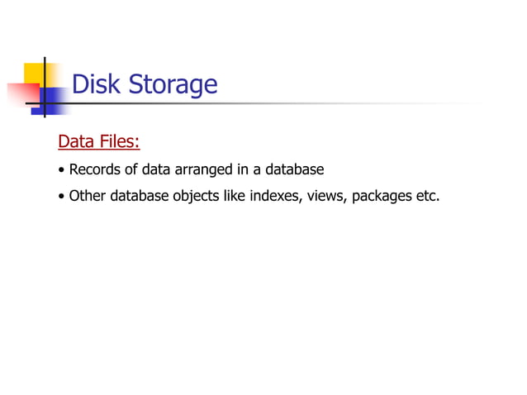
Task: Click the word 'arranged' in first bullet
Action: pos(204,169)
